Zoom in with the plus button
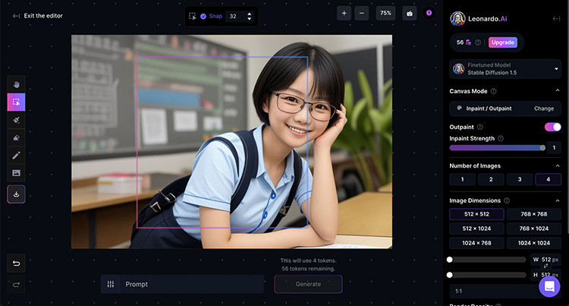569x306 pixels. point(344,14)
